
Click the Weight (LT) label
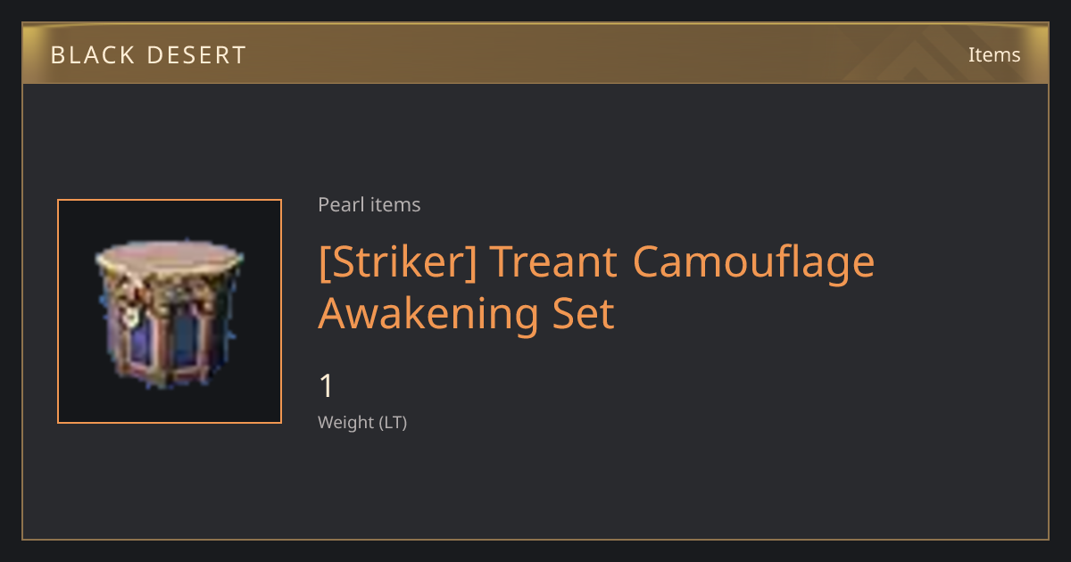click(x=362, y=423)
